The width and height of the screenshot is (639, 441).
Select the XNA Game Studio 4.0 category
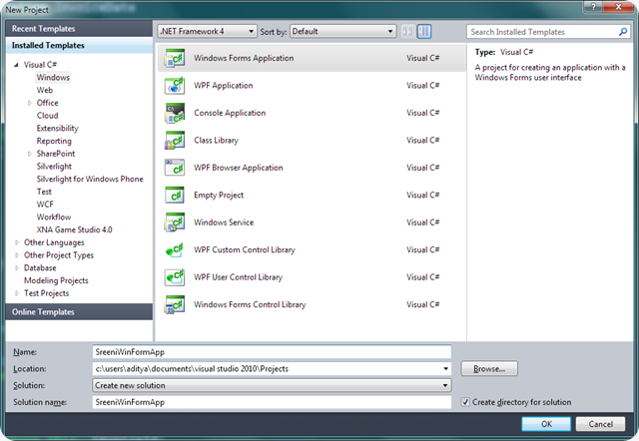74,229
